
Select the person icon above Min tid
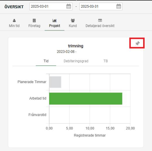pos(14,20)
